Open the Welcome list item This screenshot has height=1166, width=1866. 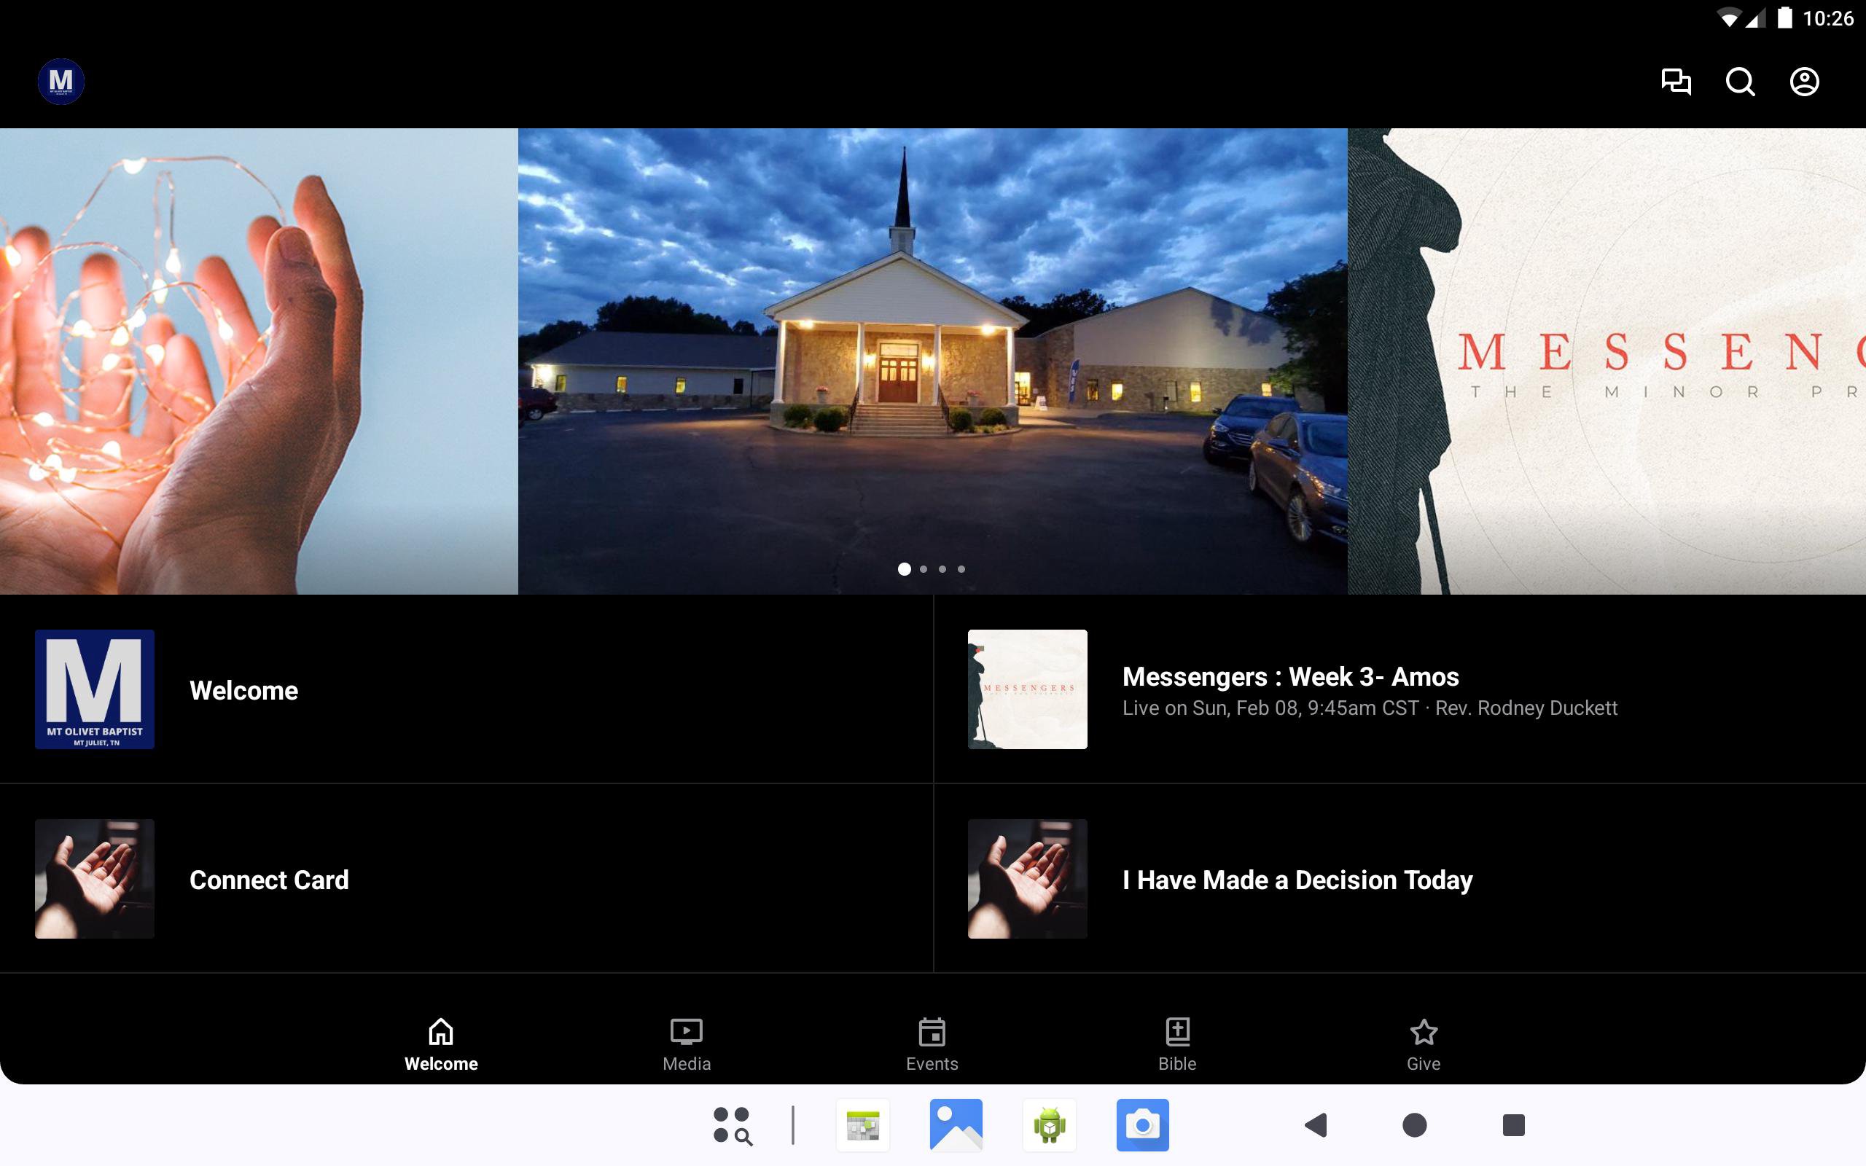[466, 689]
